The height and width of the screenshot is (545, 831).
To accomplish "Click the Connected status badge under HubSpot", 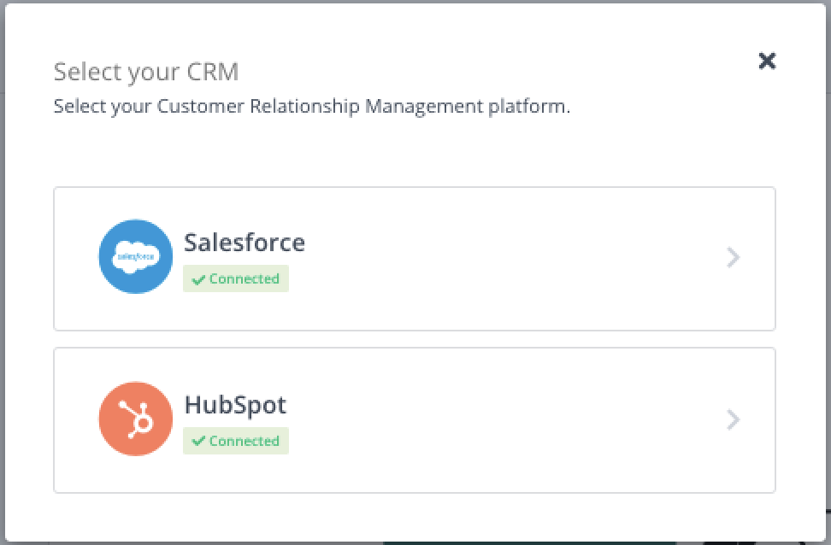I will pos(236,442).
